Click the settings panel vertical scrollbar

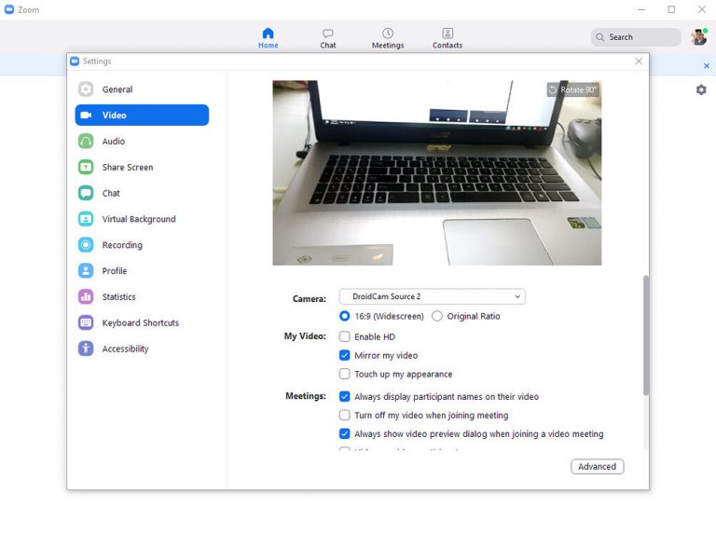(645, 335)
